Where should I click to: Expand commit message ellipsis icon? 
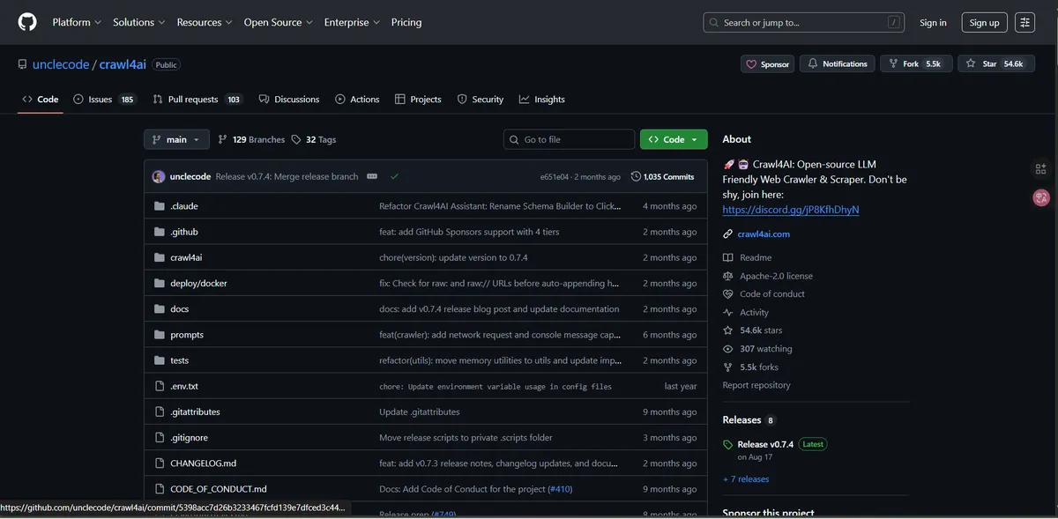(x=372, y=176)
